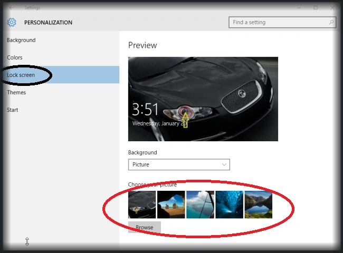The width and height of the screenshot is (343, 253).
Task: Select Lock screen in the sidebar
Action: [61, 75]
